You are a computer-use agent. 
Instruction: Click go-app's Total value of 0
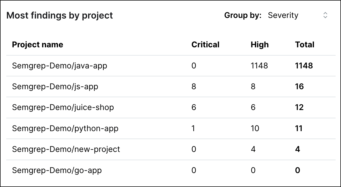pyautogui.click(x=297, y=170)
